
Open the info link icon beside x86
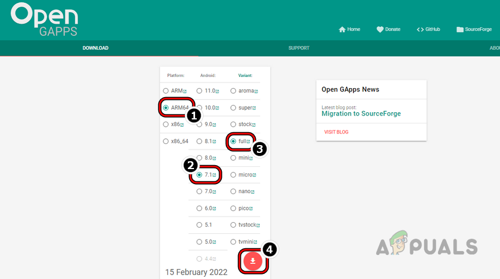pos(182,125)
